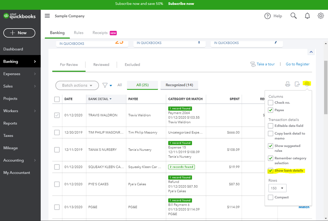Tick the Tania's Nursery row checkbox
The height and width of the screenshot is (221, 328).
click(x=57, y=150)
